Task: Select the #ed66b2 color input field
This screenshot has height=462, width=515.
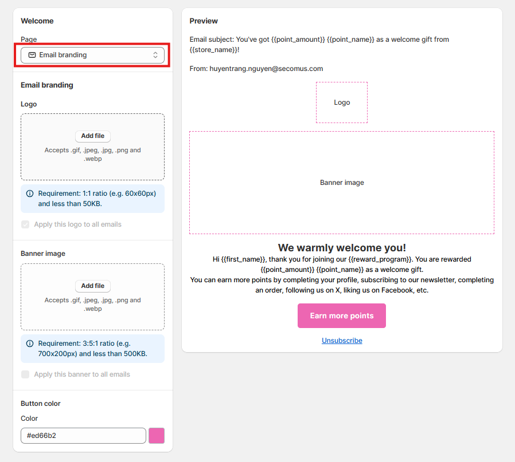Action: click(83, 436)
